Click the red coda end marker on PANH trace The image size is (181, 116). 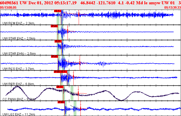[78, 93]
